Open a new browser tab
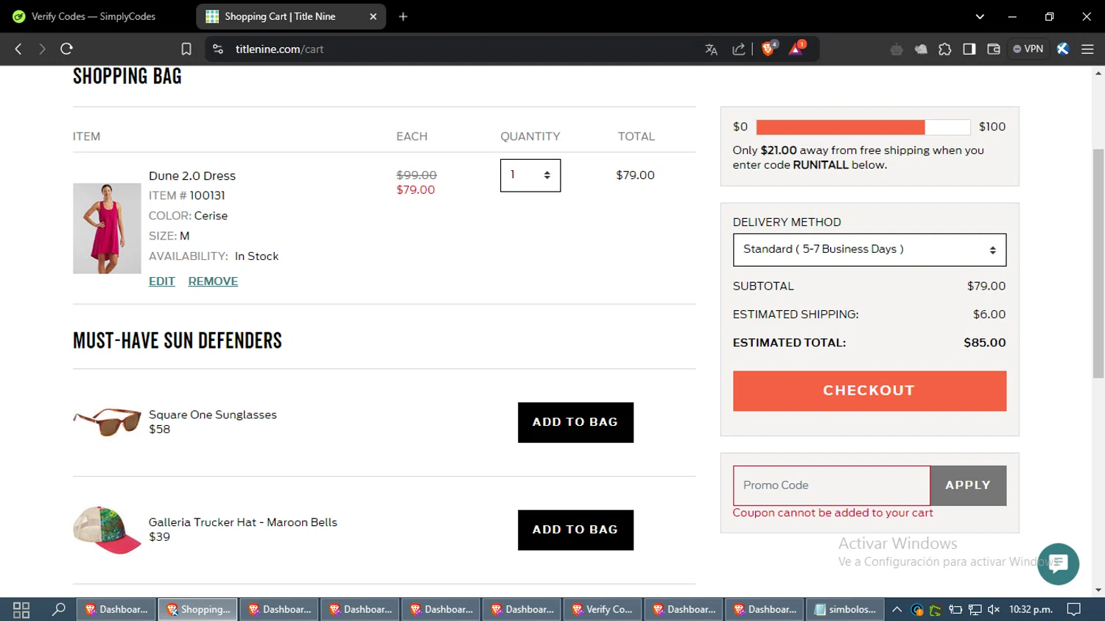This screenshot has width=1105, height=621. point(403,16)
